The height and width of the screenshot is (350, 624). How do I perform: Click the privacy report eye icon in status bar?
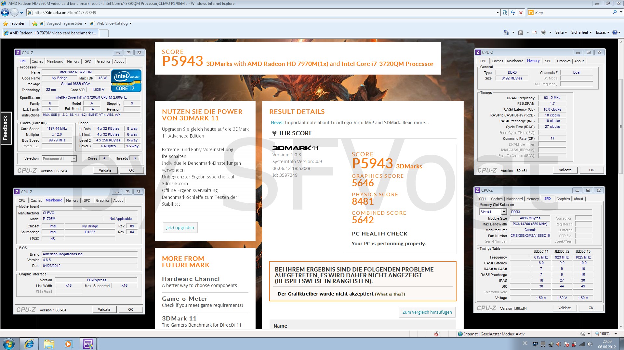click(437, 334)
